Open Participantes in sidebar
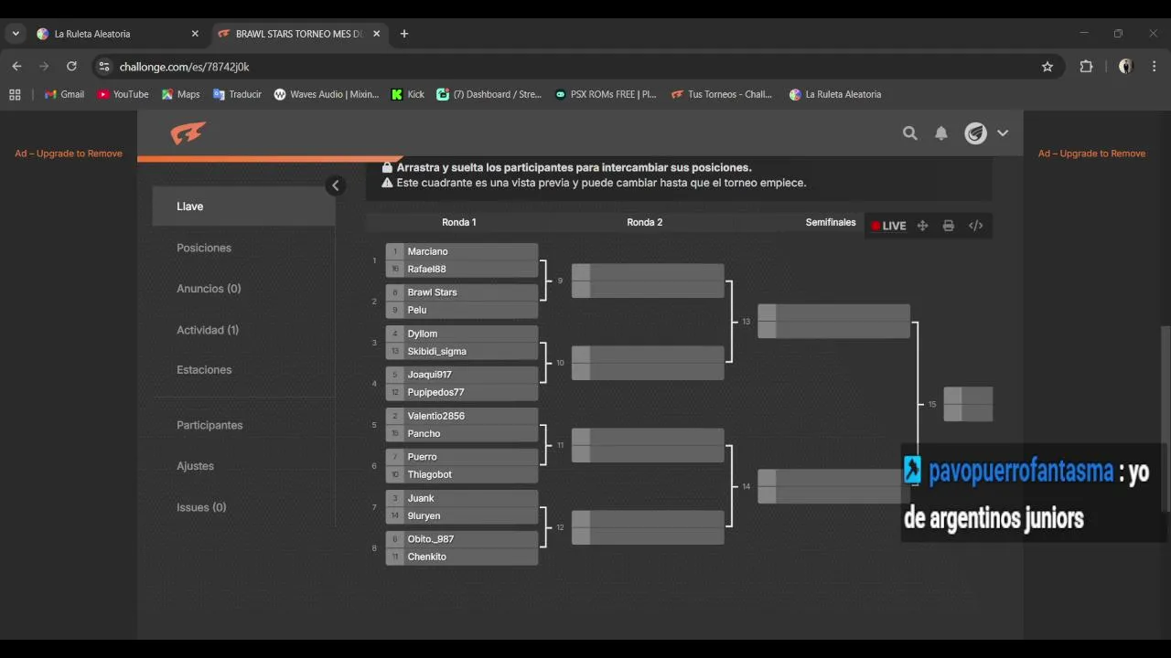 pyautogui.click(x=209, y=425)
